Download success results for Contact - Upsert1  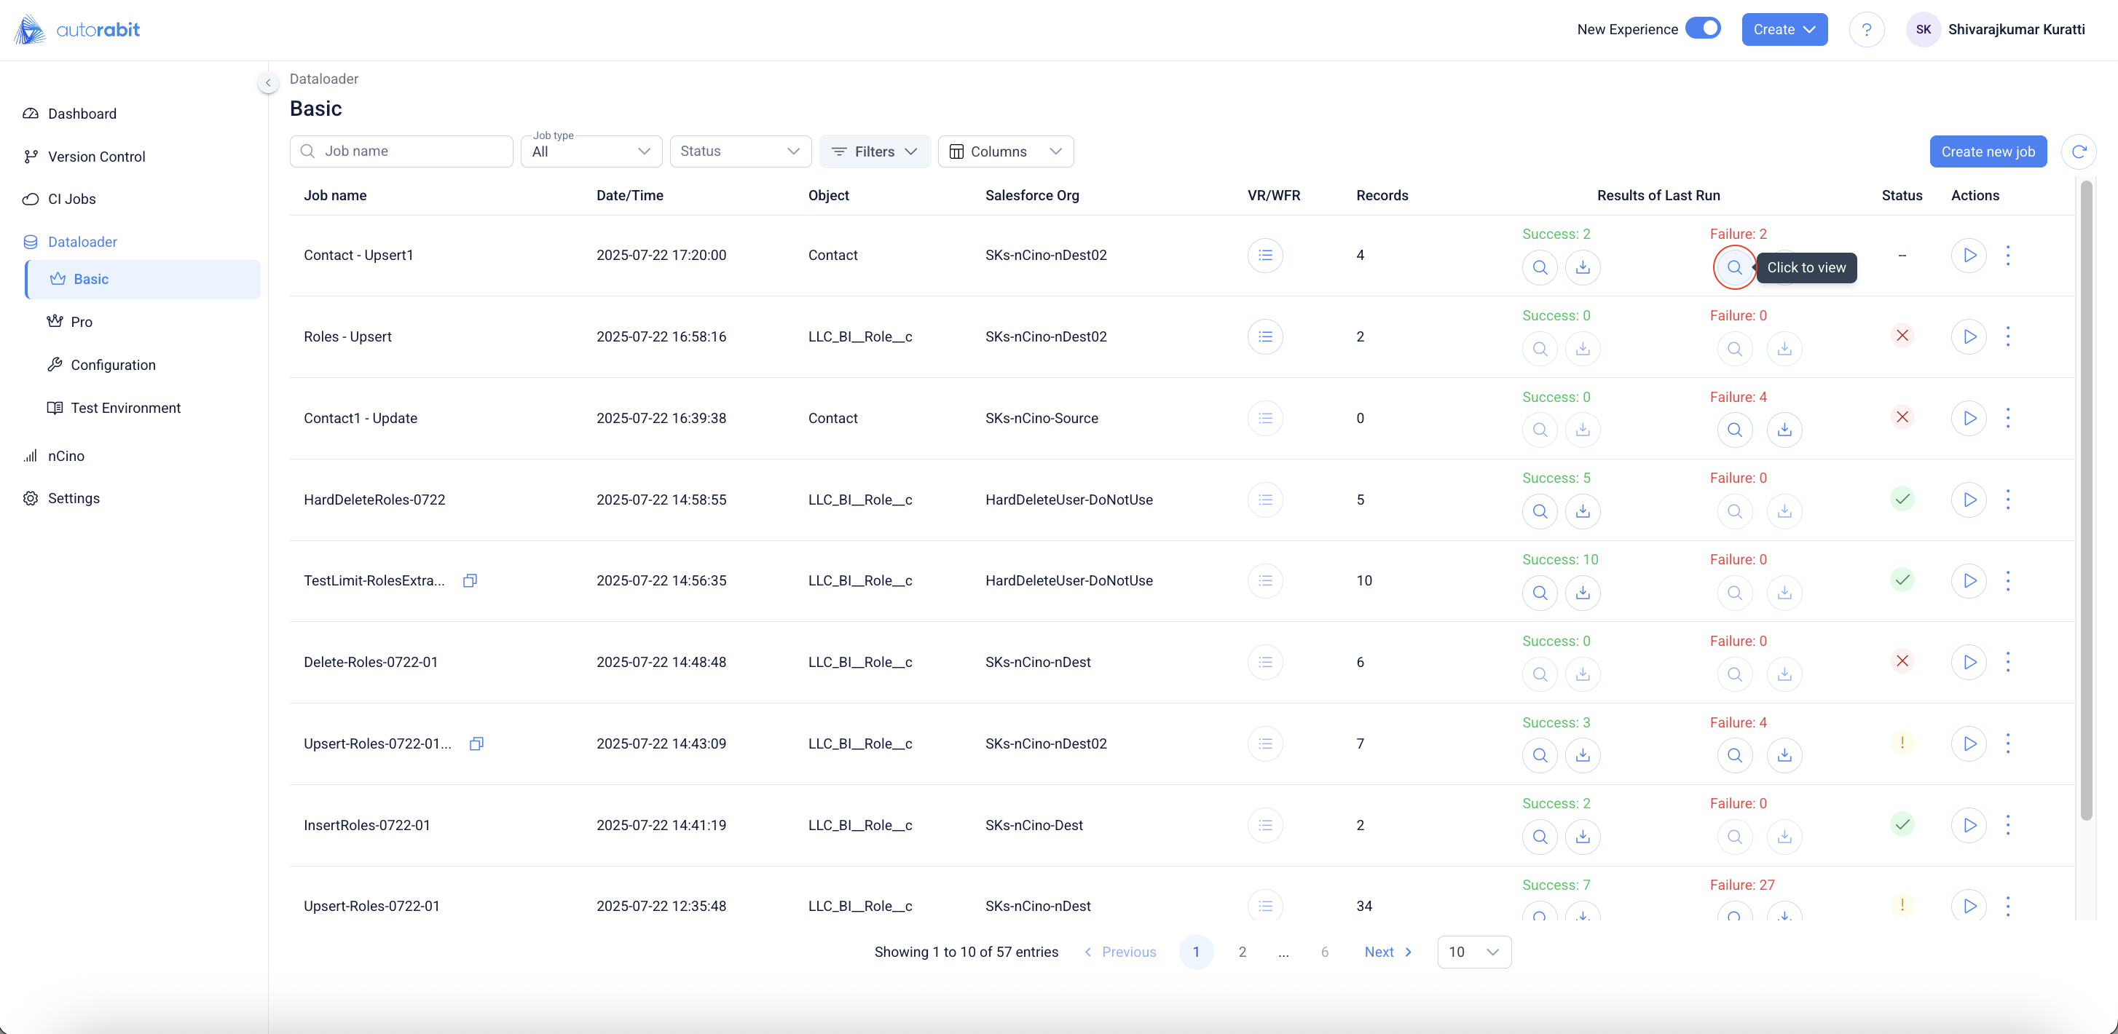point(1582,267)
